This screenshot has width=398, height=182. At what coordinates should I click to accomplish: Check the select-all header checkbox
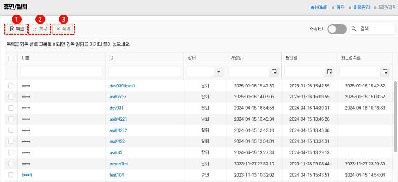tap(11, 58)
